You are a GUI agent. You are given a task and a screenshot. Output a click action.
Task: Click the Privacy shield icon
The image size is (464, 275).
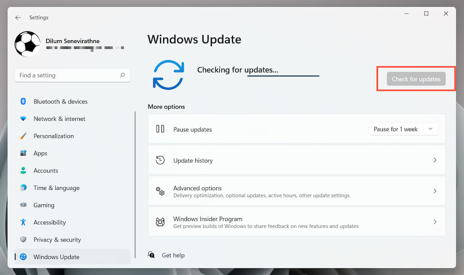point(23,239)
